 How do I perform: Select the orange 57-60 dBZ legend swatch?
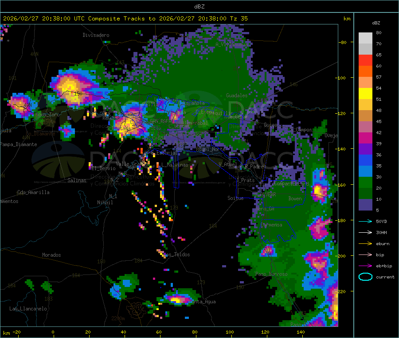(365, 72)
